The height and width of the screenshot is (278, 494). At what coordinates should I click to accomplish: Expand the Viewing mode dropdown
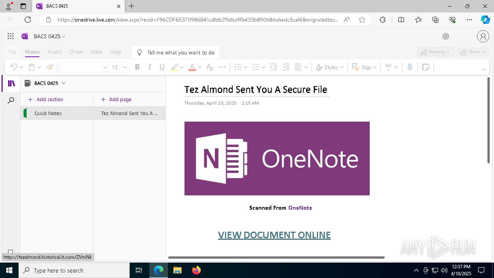pyautogui.click(x=436, y=52)
